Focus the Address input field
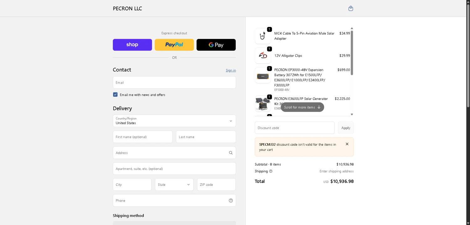This screenshot has height=225, width=470. pyautogui.click(x=174, y=153)
